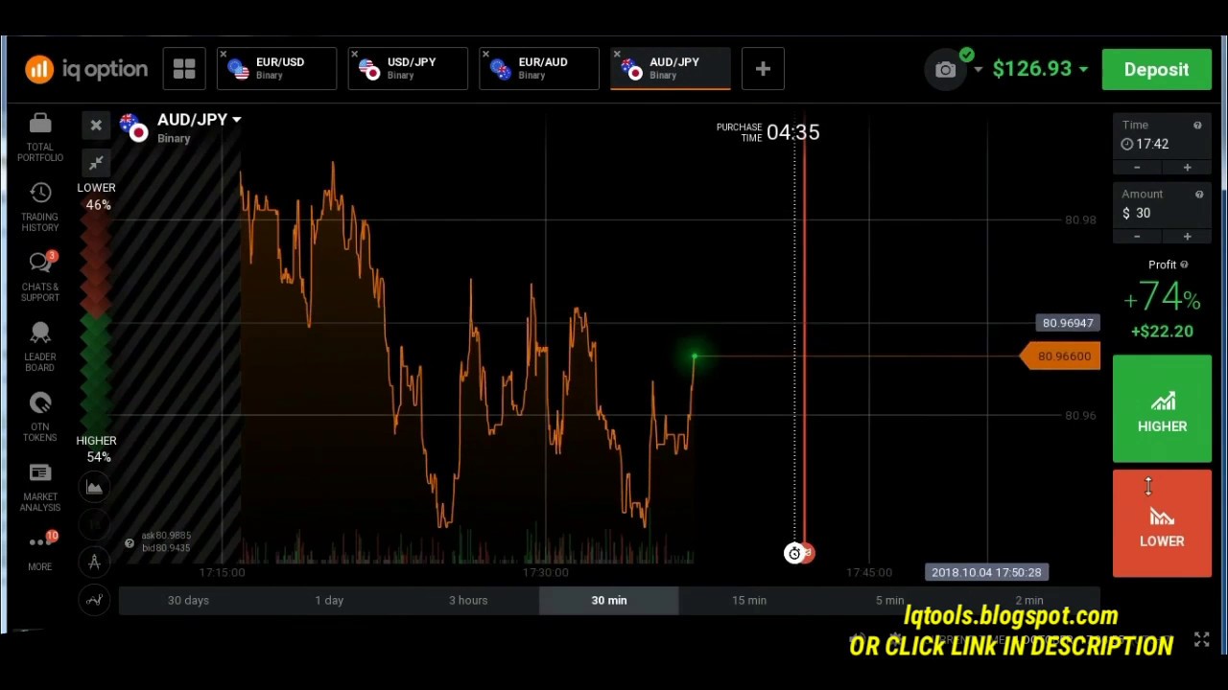Screen dimensions: 1228x690
Task: Click the Deposit button
Action: [x=1156, y=70]
